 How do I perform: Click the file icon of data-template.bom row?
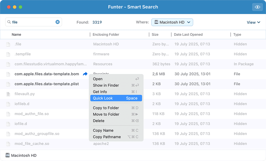8,74
